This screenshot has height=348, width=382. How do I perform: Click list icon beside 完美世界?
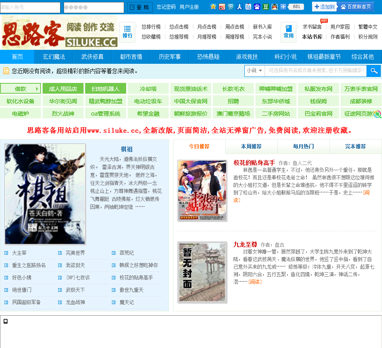60,253
